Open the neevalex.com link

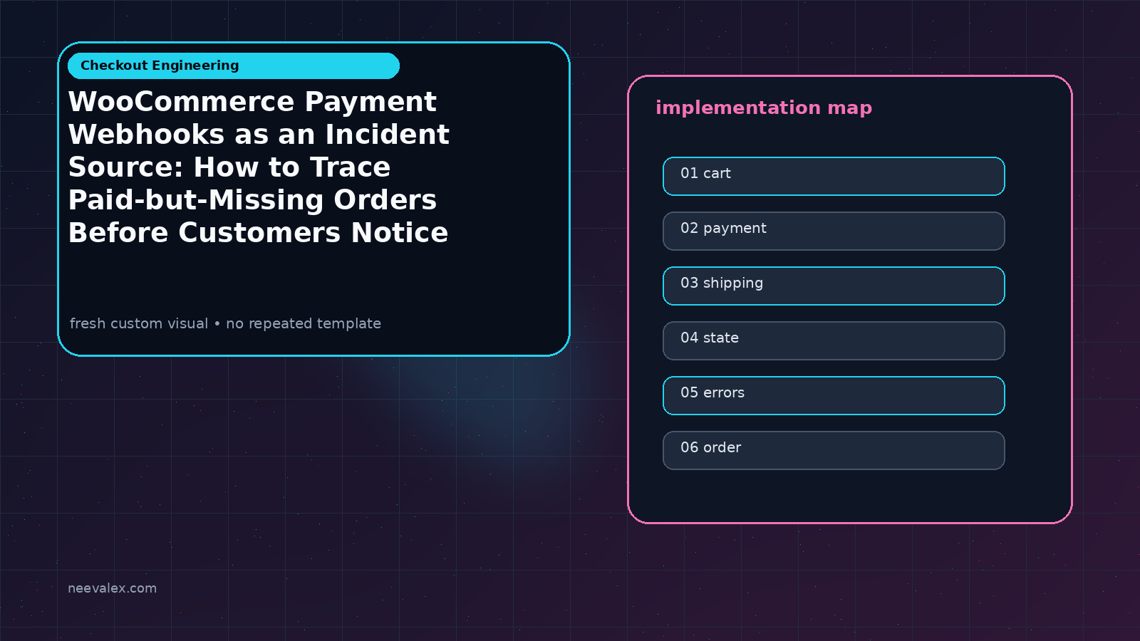[x=112, y=588]
